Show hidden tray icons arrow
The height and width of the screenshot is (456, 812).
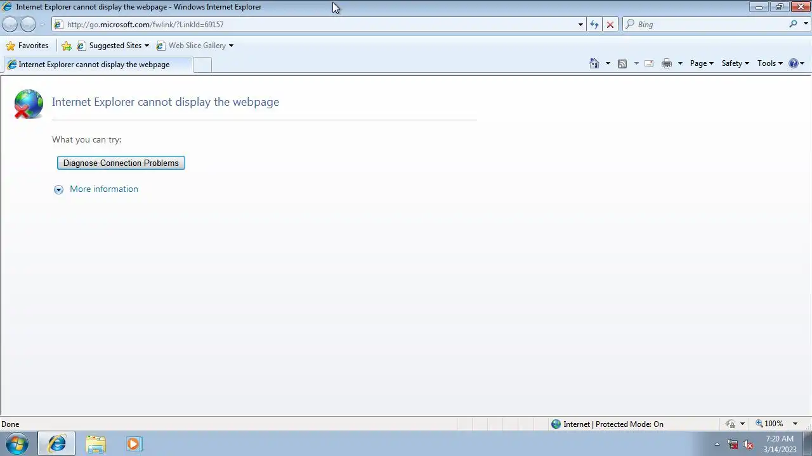tap(717, 444)
